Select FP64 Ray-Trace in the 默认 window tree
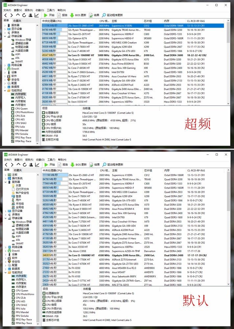Viewport: 234px width, 329px height. click(x=24, y=323)
